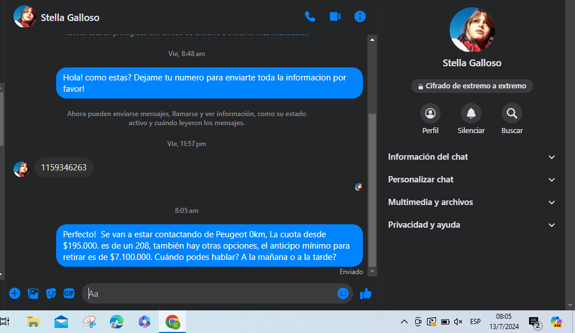
Task: Click Cifrado de extremo a extremo badge
Action: (x=472, y=86)
